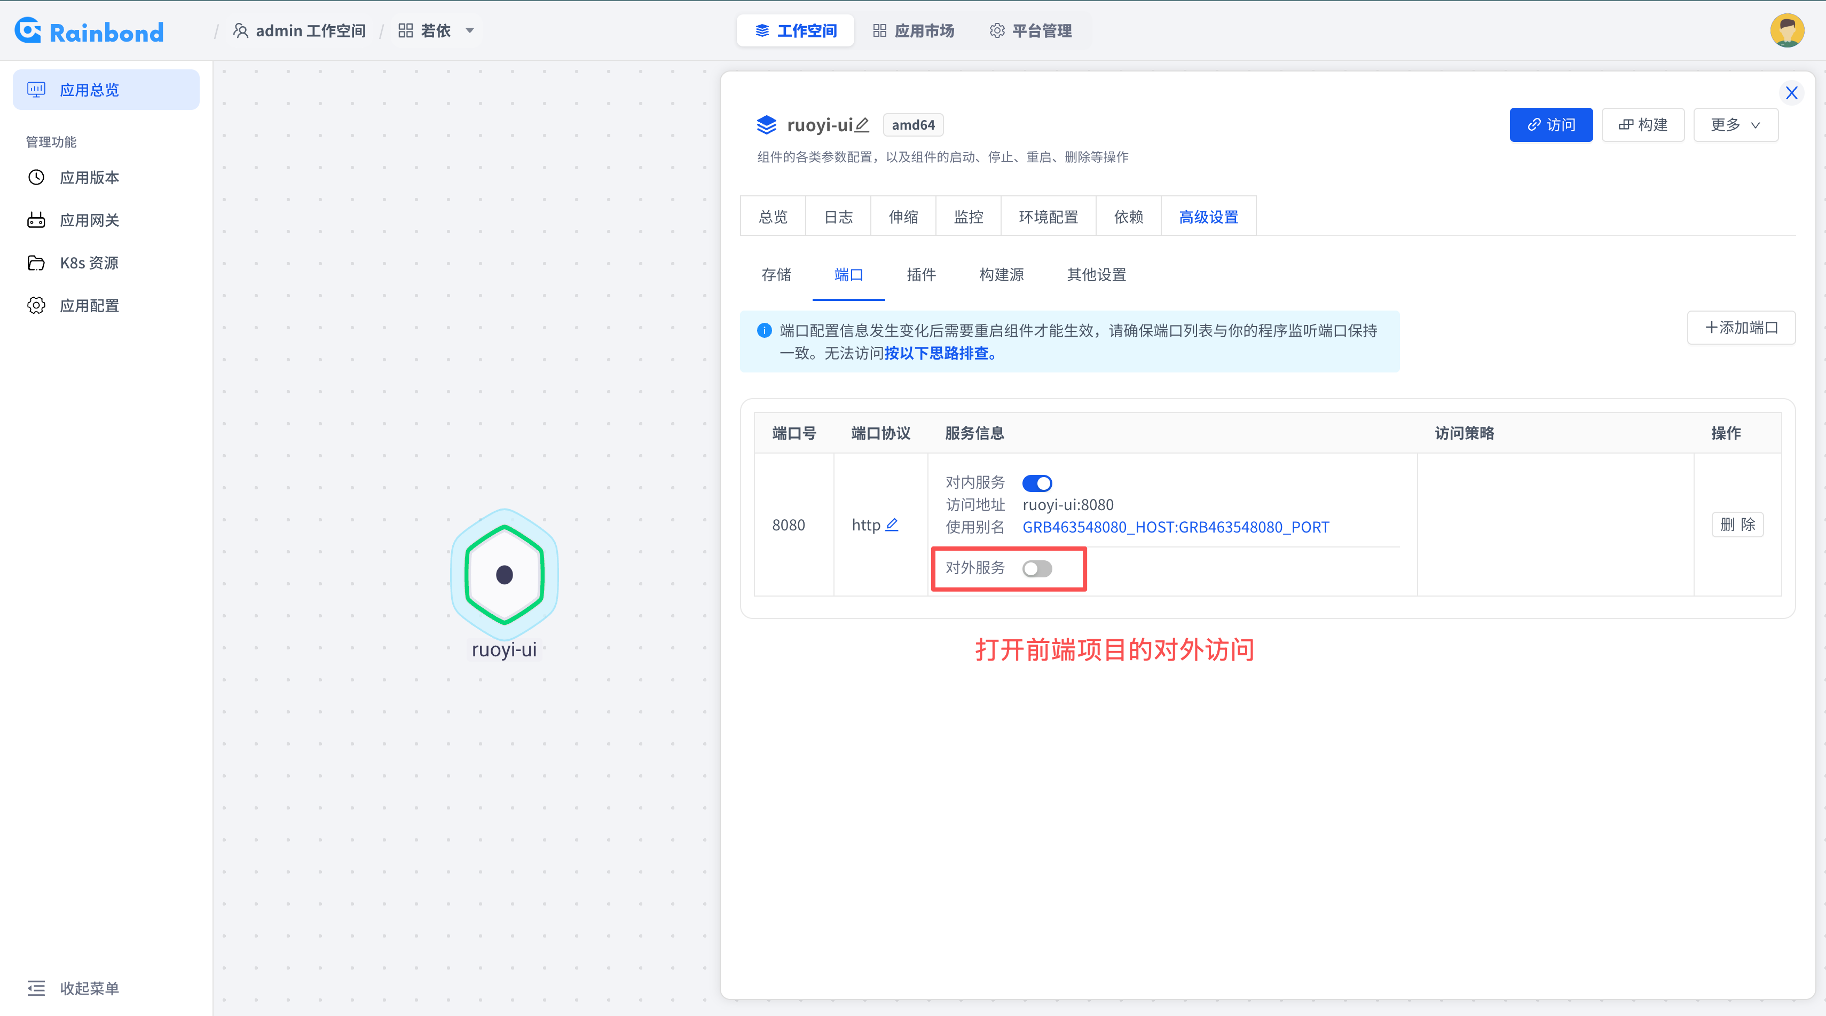Open 应用配置 sidebar item
This screenshot has height=1016, width=1826.
click(106, 305)
